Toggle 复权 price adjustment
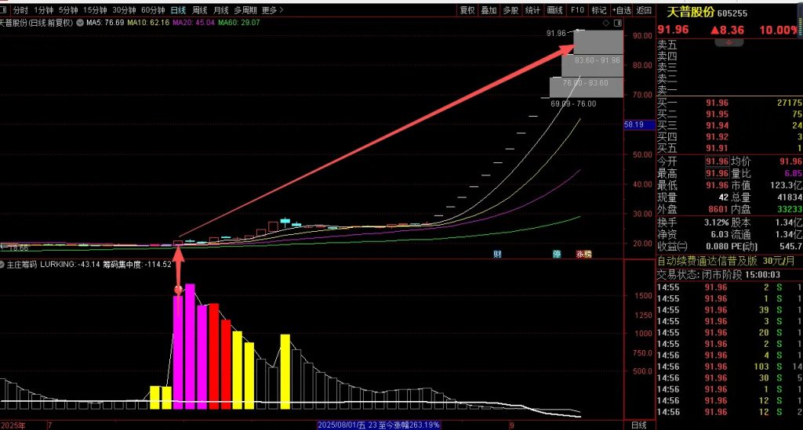803x430 pixels. coord(467,10)
